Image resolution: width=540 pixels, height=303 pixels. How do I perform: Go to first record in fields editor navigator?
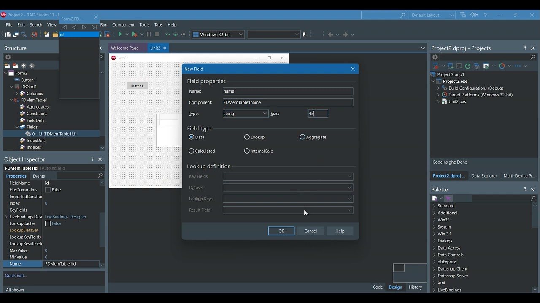point(64,27)
